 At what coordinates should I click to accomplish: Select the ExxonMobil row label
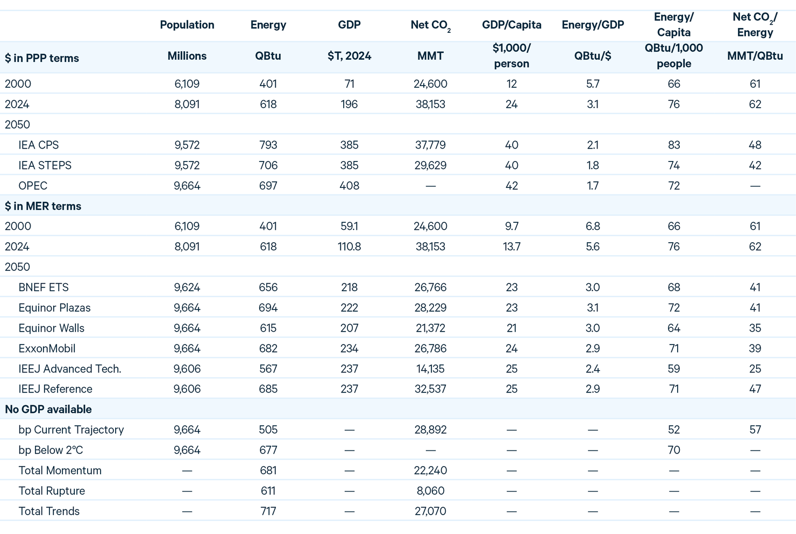click(47, 348)
